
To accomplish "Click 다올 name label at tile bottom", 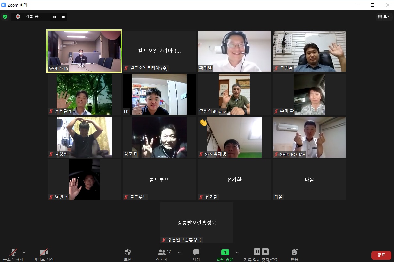I will [278, 197].
